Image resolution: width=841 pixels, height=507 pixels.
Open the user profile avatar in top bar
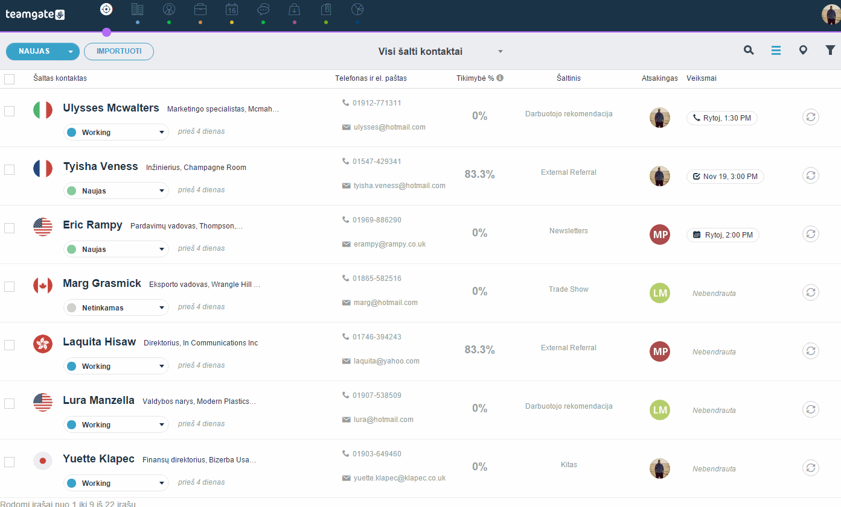(x=831, y=14)
